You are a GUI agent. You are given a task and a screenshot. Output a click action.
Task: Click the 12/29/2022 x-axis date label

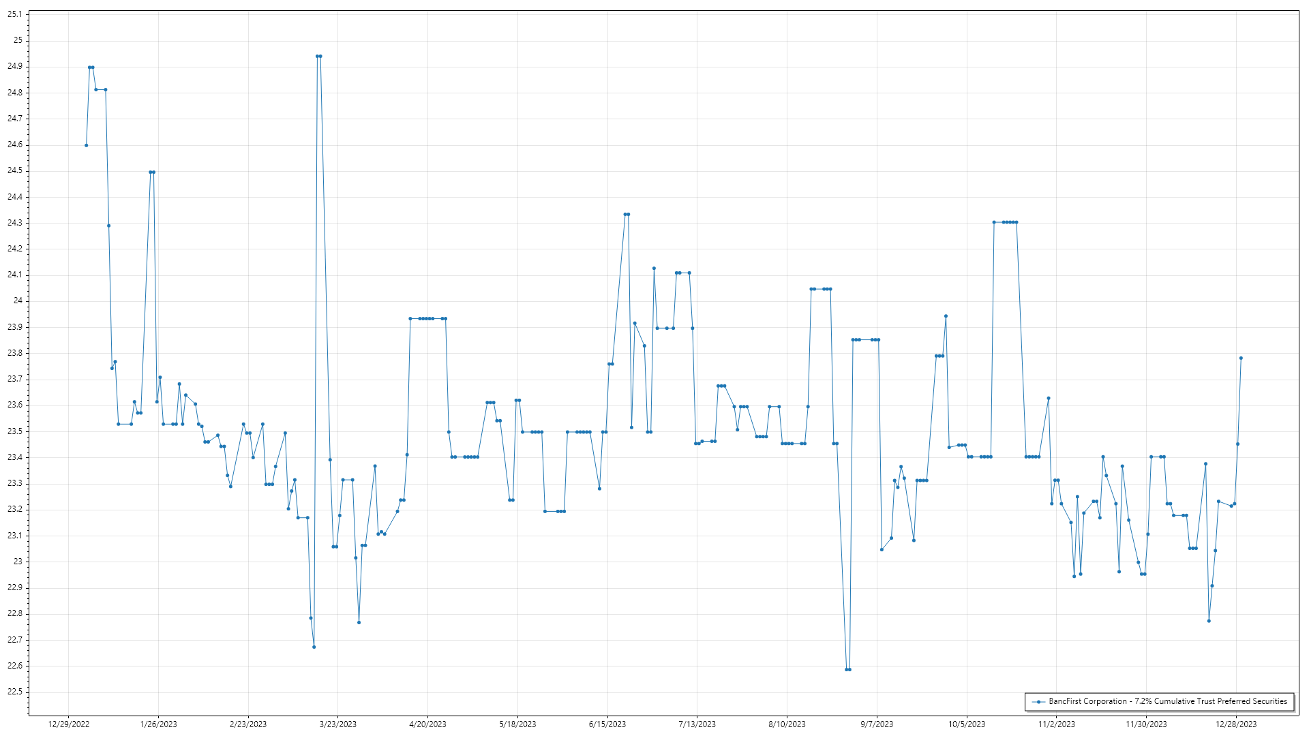click(69, 724)
